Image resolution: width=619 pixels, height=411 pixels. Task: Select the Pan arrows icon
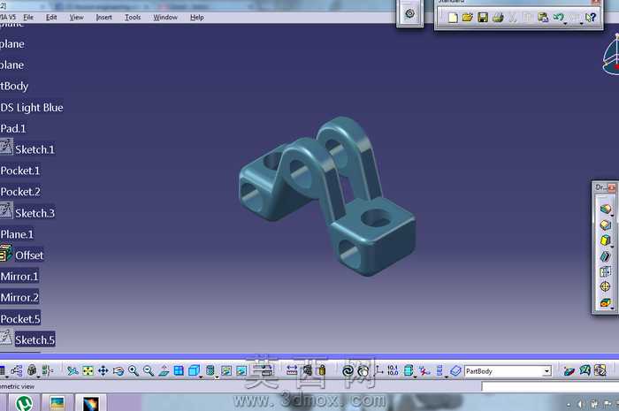(x=103, y=370)
